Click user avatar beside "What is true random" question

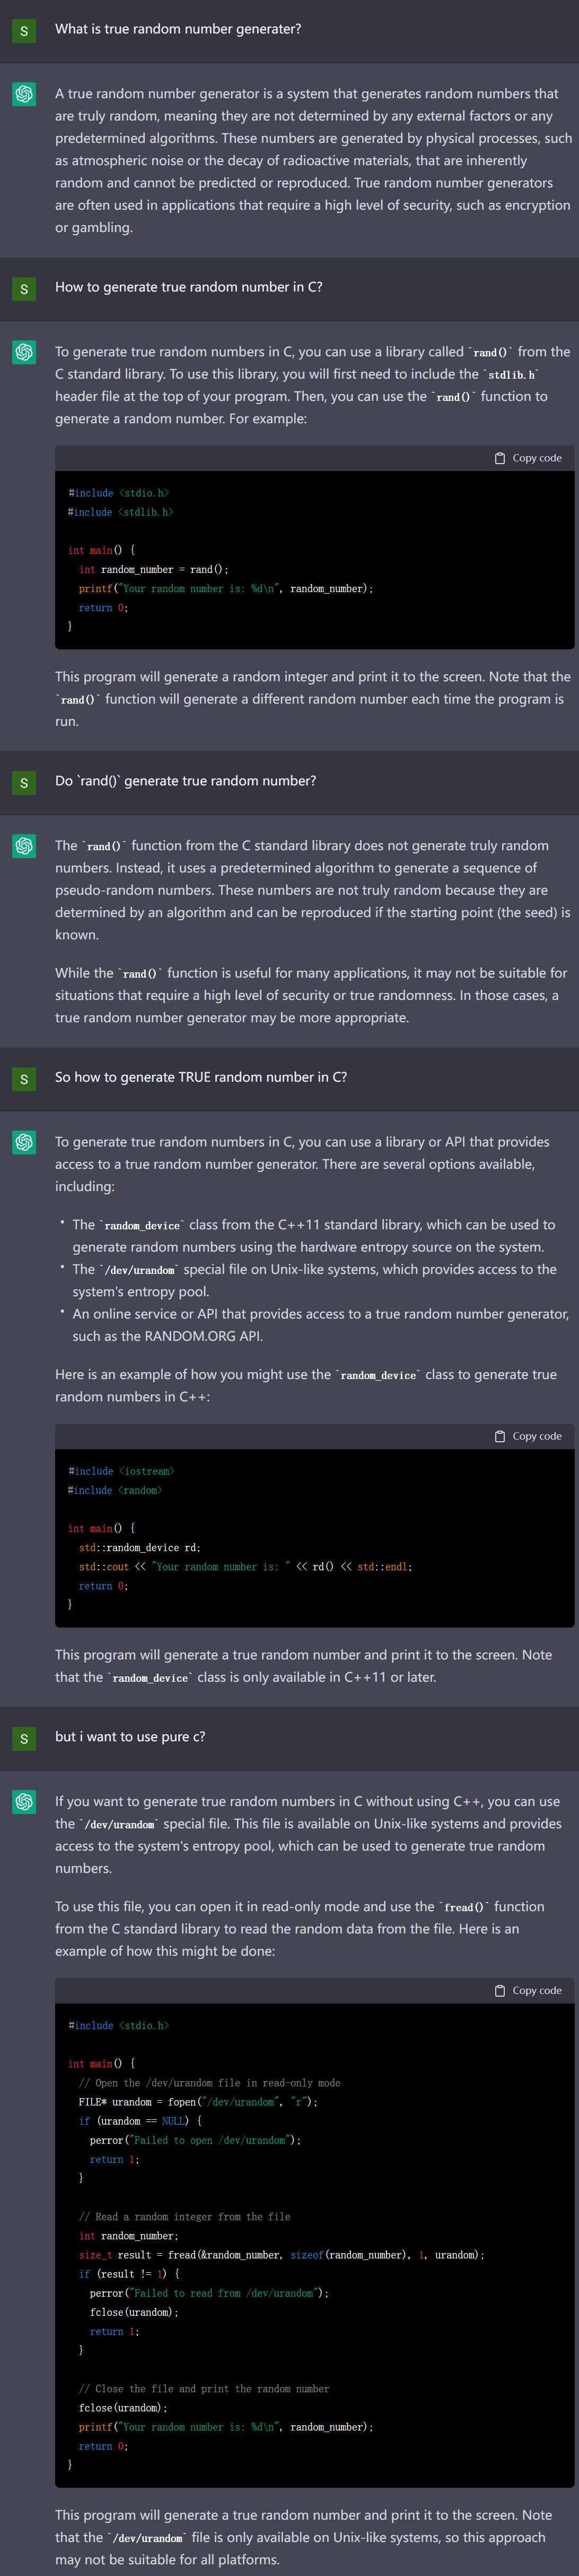pyautogui.click(x=24, y=31)
